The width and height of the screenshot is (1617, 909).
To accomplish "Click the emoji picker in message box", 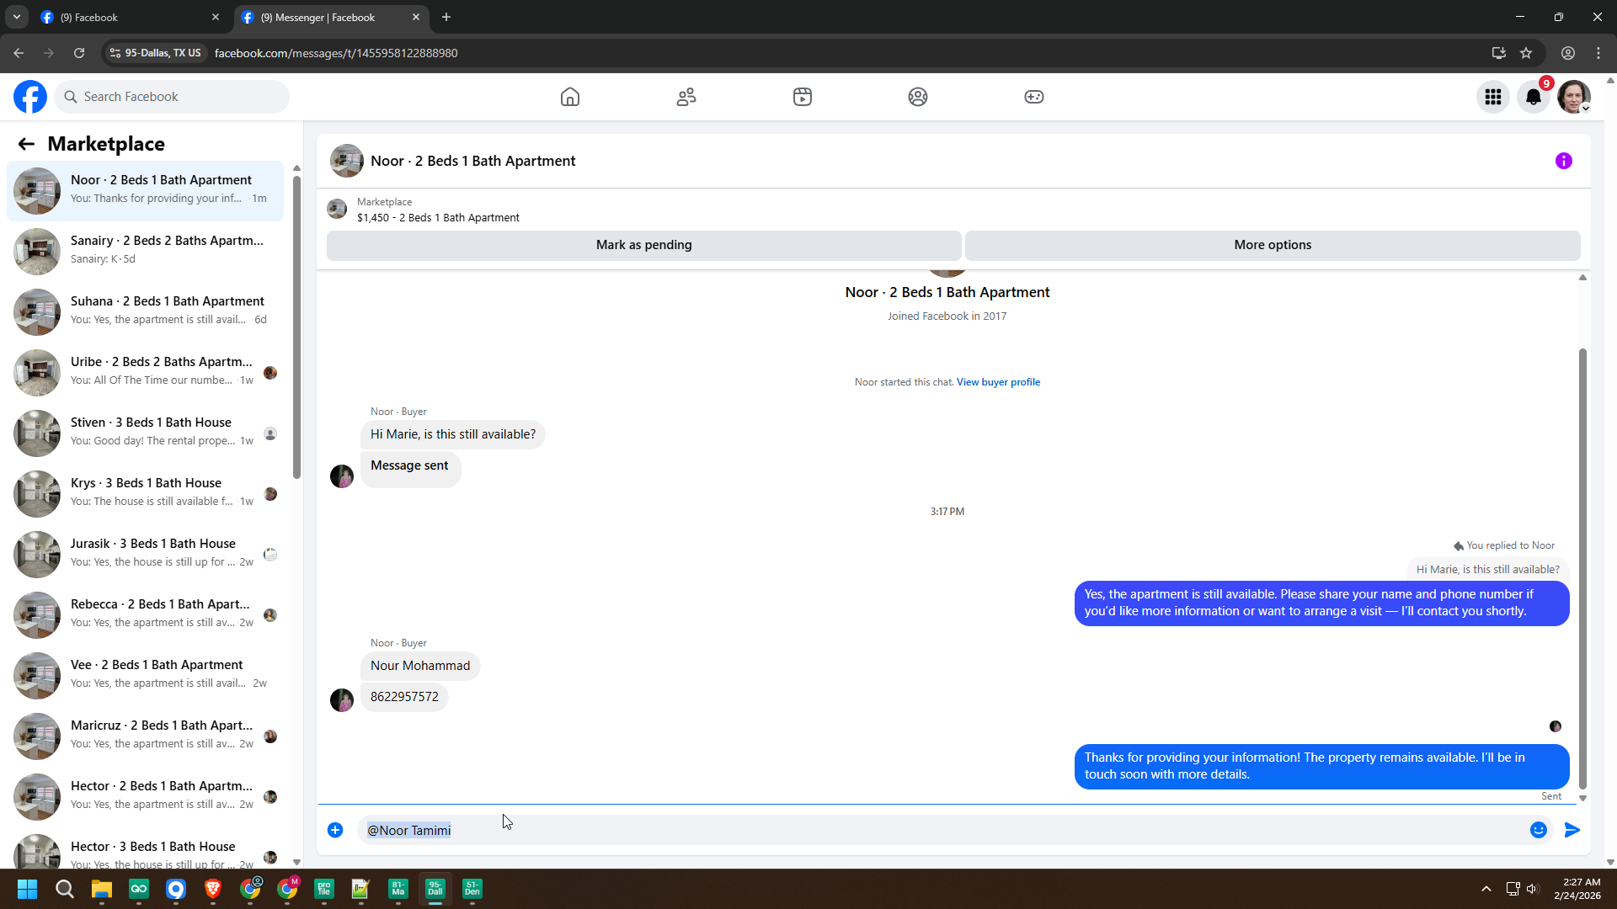I will coord(1538,830).
